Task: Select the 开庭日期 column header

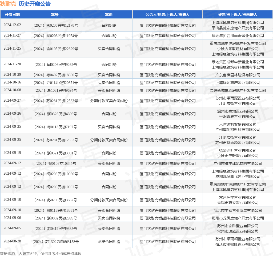Action: [x=12, y=15]
